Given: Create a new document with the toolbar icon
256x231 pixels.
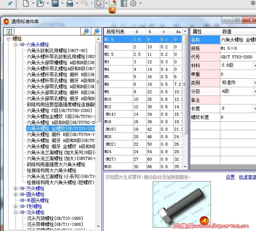Looking at the screenshot, I should pos(26,3).
